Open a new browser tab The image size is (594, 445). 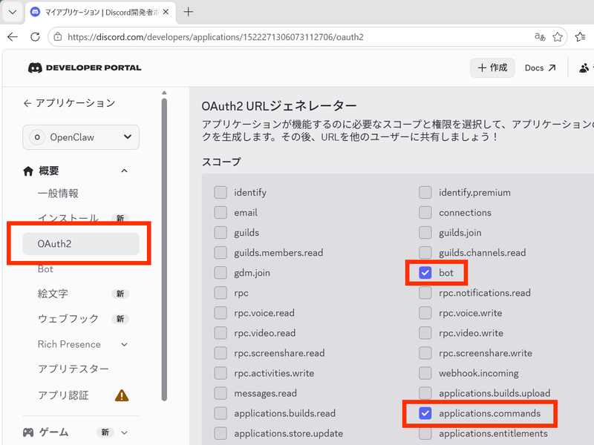tap(189, 12)
